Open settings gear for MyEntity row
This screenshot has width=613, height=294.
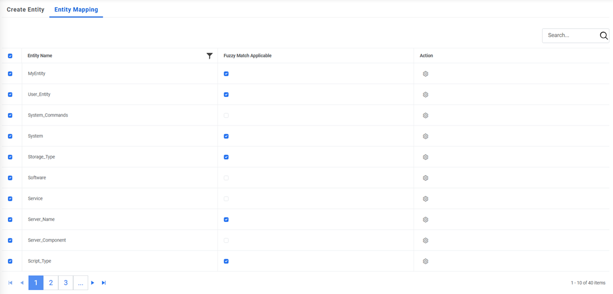click(425, 74)
